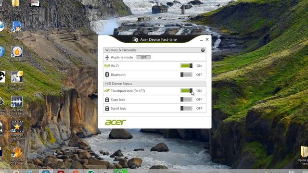Turn on the Bluetooth switch
Image resolution: width=308 pixels, height=173 pixels.
tap(186, 74)
